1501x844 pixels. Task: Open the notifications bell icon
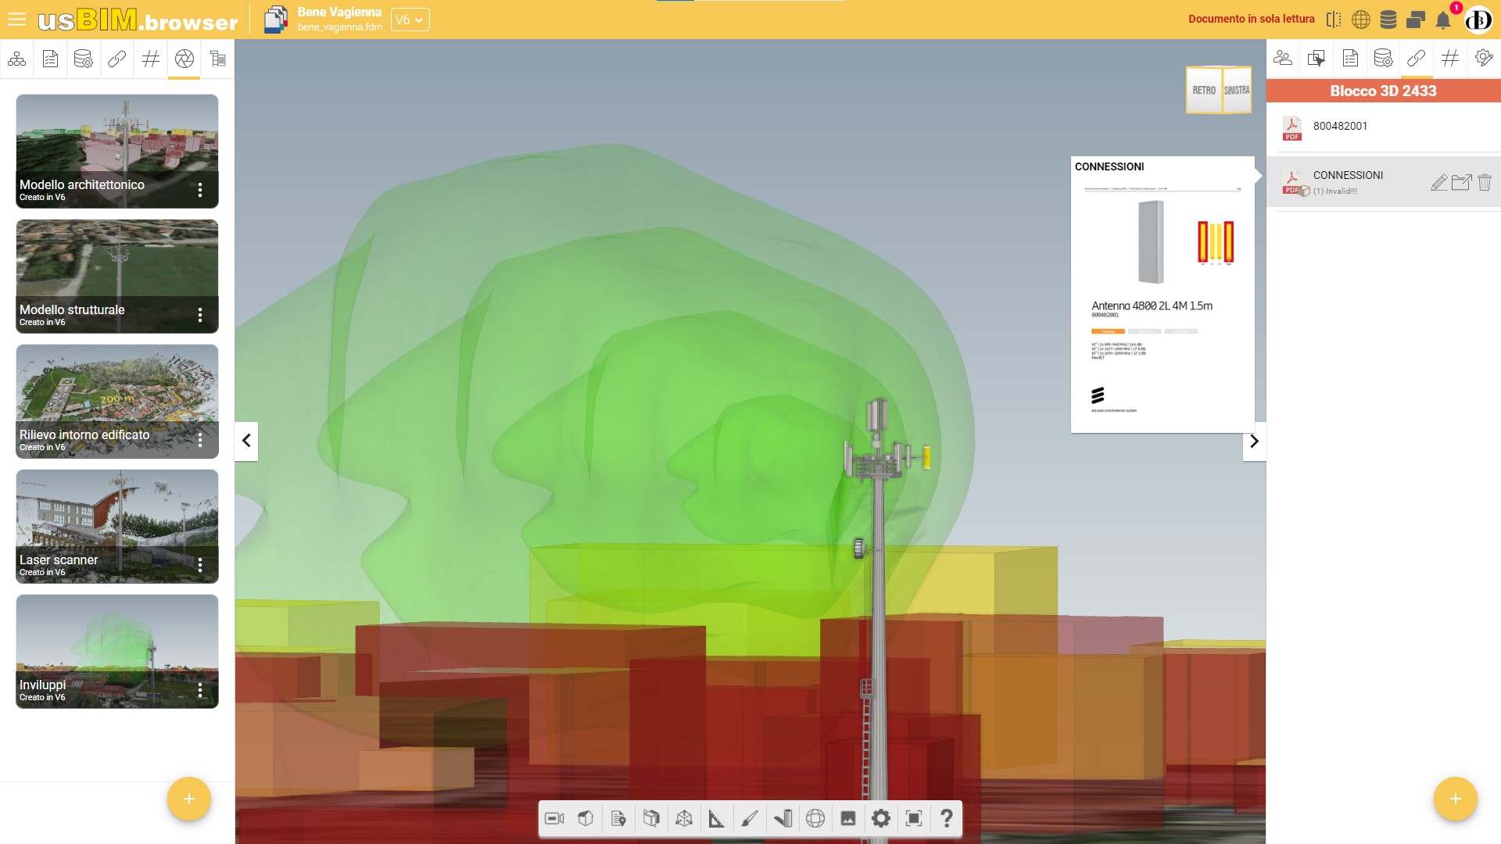1443,20
